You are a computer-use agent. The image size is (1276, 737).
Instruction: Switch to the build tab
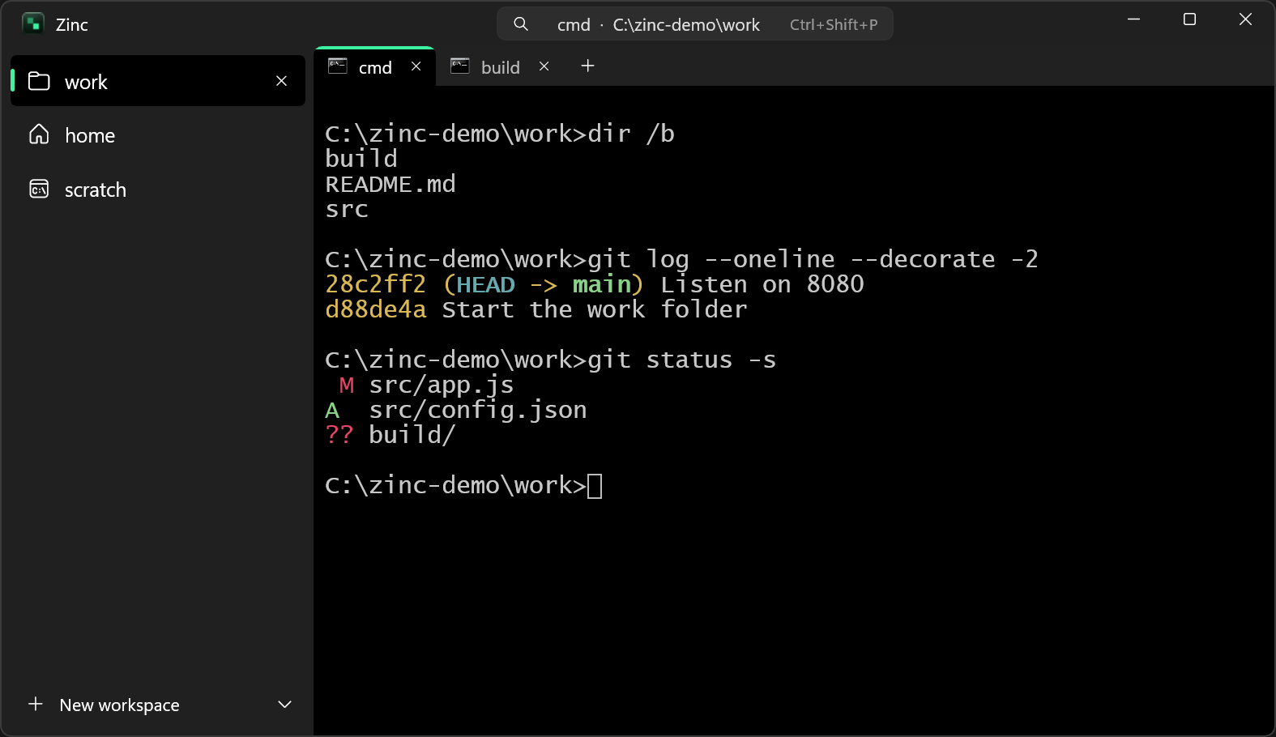click(501, 66)
